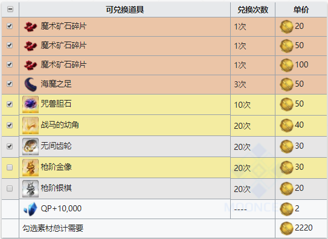Click the 勾选素材总计需要 label
The width and height of the screenshot is (328, 239).
point(53,228)
